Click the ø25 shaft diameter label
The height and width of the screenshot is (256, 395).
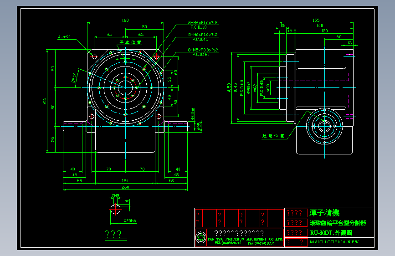tap(199, 125)
